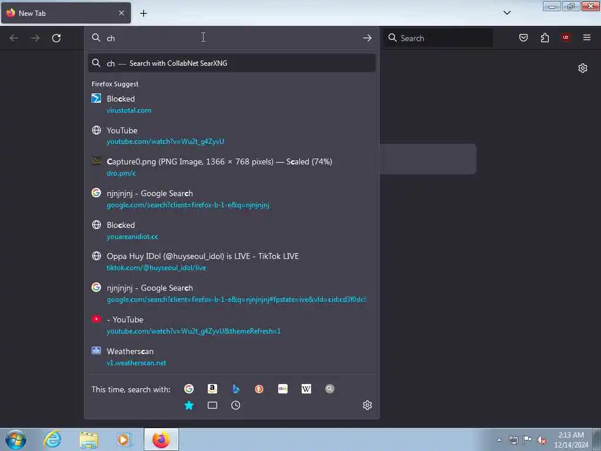601x451 pixels.
Task: Click the forward navigation arrow
Action: (x=35, y=38)
